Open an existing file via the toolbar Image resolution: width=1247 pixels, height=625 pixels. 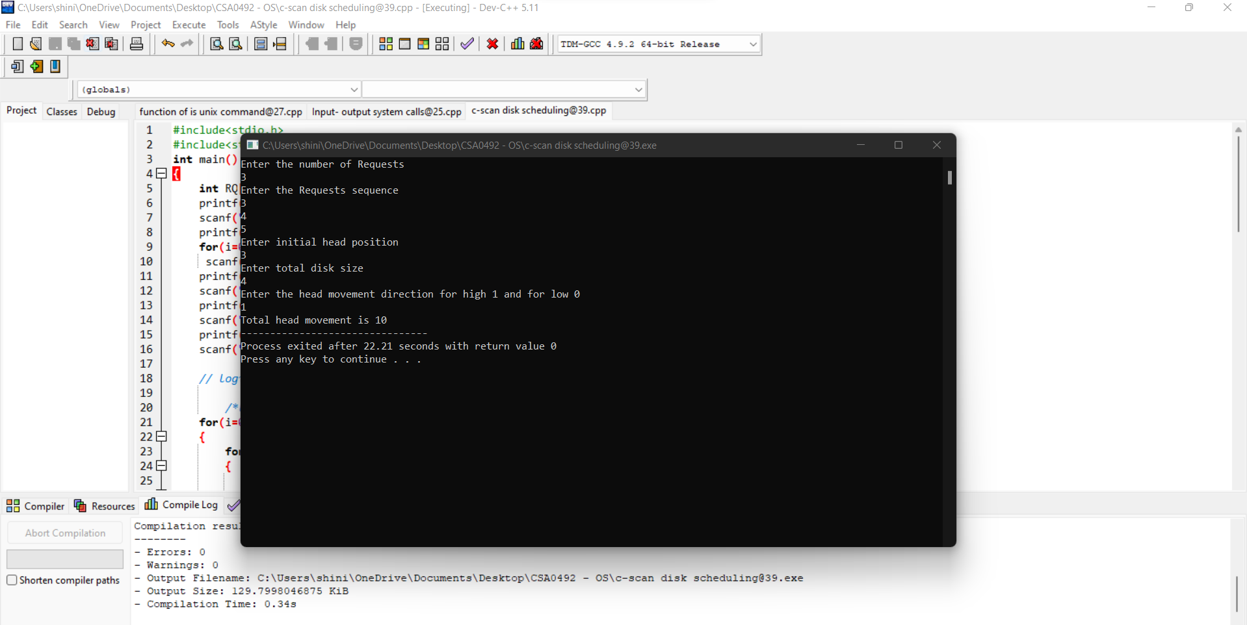pos(34,44)
